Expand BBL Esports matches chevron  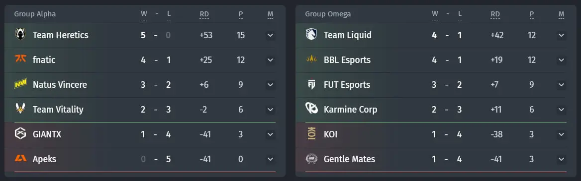coord(562,60)
